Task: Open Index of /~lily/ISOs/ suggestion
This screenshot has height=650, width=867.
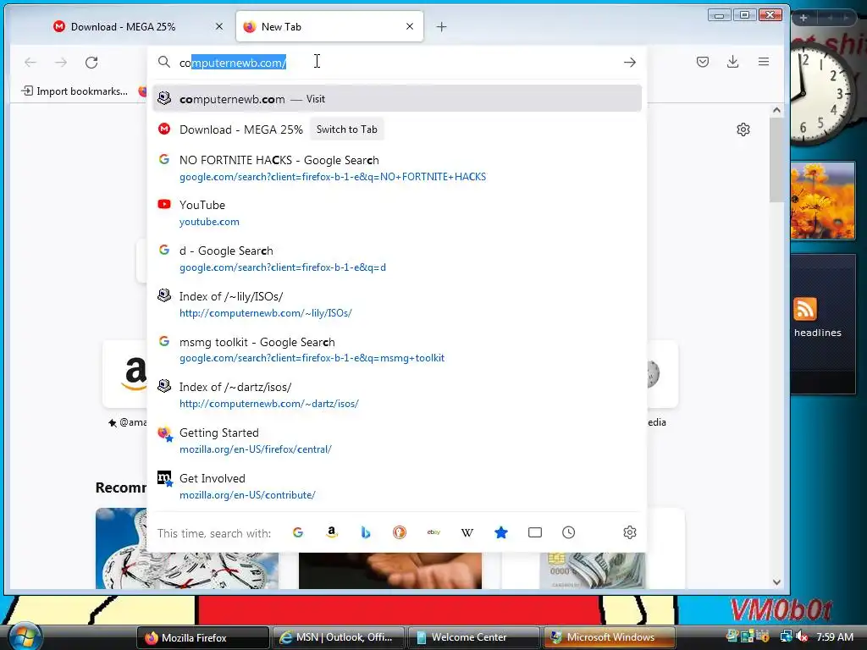Action: pyautogui.click(x=397, y=304)
